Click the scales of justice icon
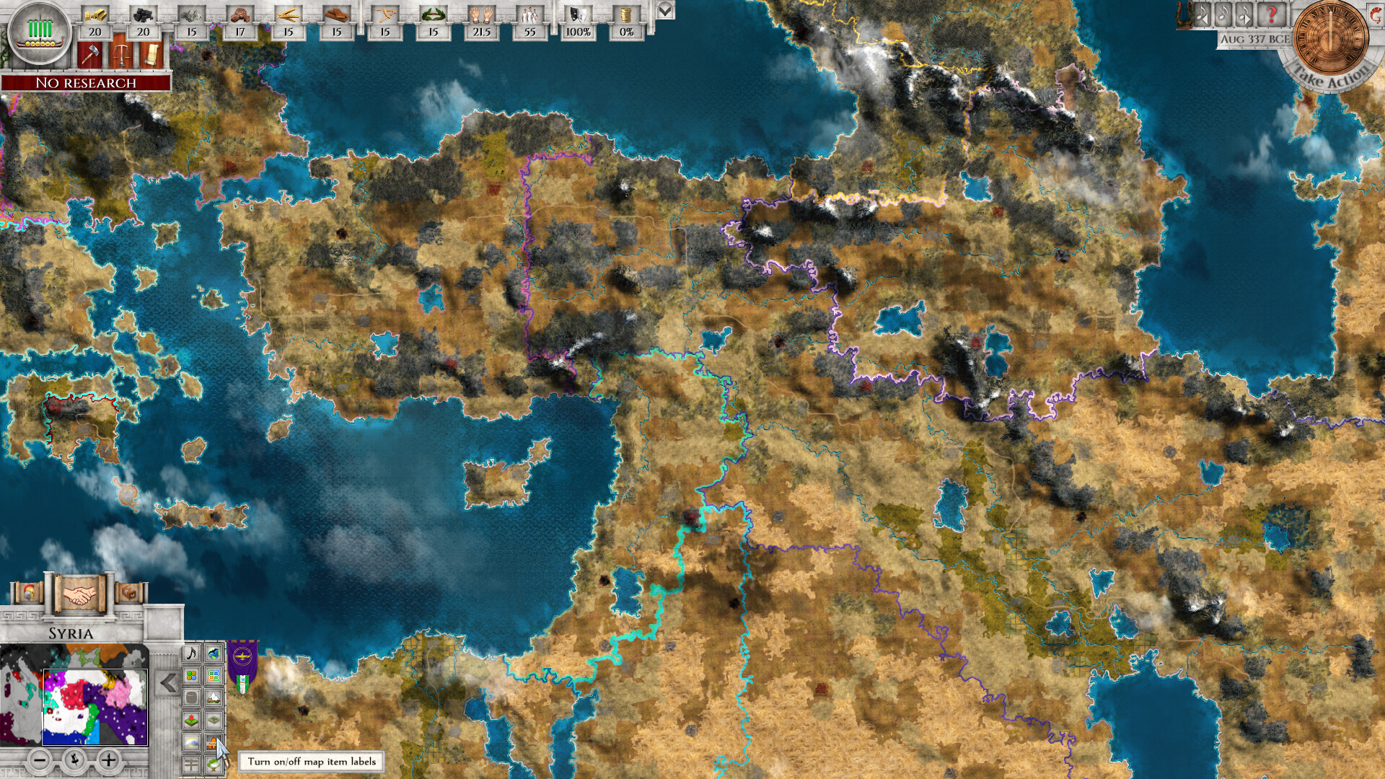 coord(121,56)
